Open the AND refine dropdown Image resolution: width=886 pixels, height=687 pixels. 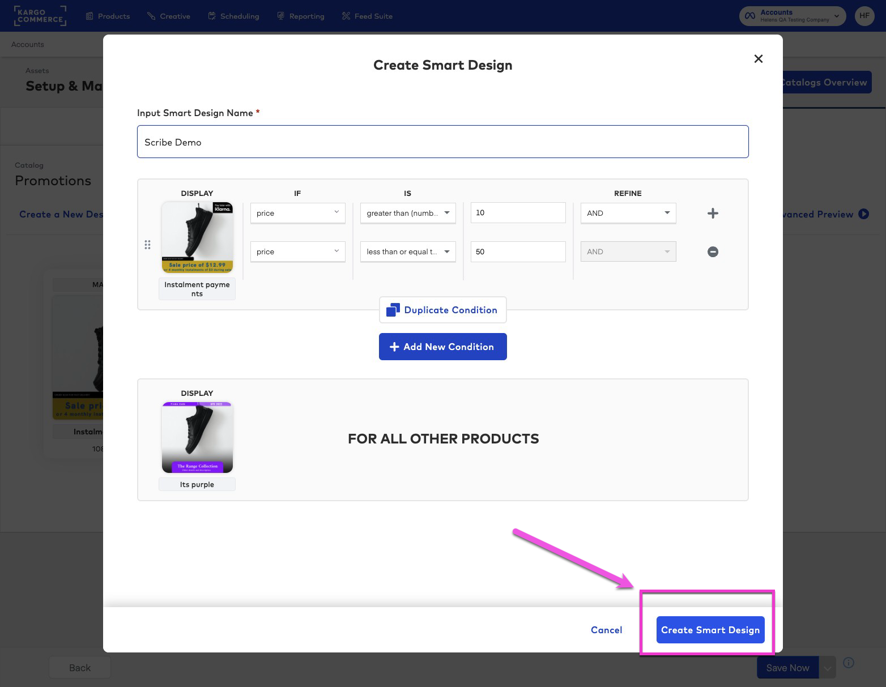click(x=628, y=213)
